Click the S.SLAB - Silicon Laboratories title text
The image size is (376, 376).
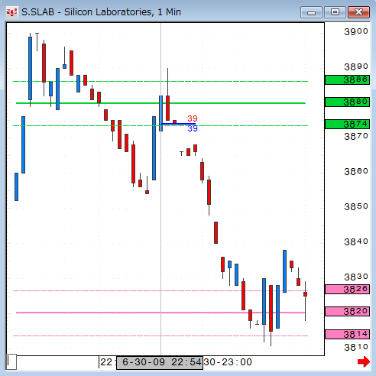click(101, 12)
